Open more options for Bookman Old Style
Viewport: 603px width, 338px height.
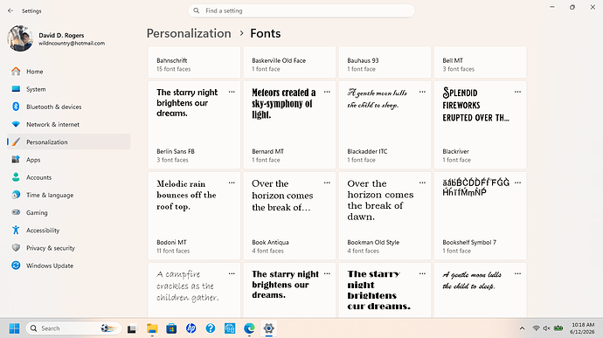click(422, 183)
